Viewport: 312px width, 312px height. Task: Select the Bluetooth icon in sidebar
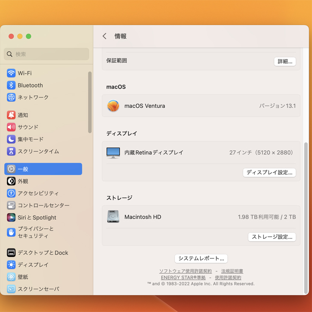11,85
